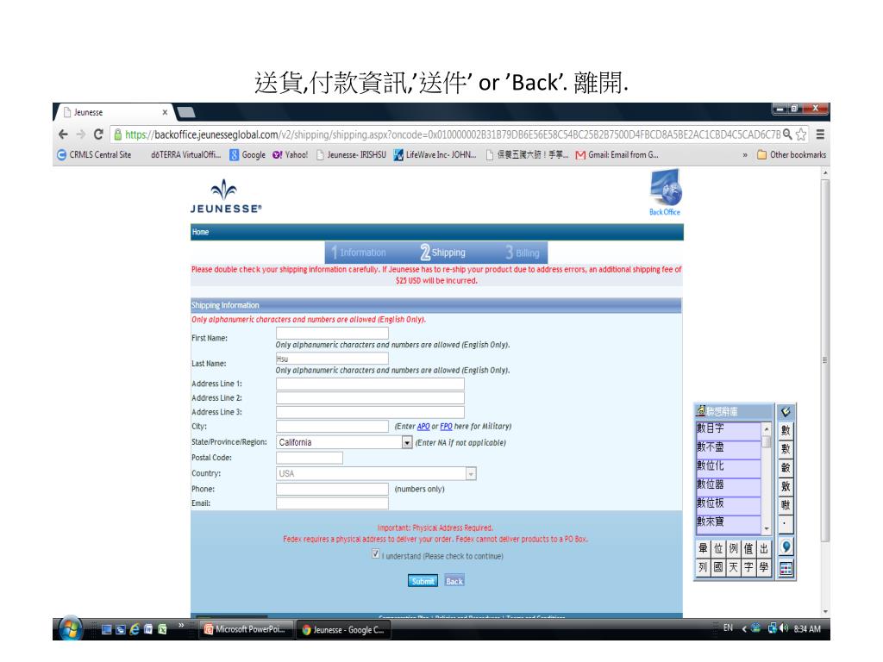The image size is (883, 662).
Task: Click the page vertical scrollbar thumb
Action: click(x=825, y=360)
